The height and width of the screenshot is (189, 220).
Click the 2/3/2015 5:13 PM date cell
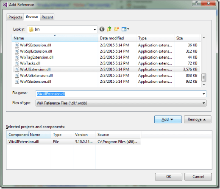[x=114, y=75]
